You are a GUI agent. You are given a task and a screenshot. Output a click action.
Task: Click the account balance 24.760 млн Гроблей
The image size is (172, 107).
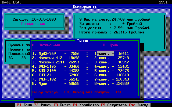(x=131, y=20)
